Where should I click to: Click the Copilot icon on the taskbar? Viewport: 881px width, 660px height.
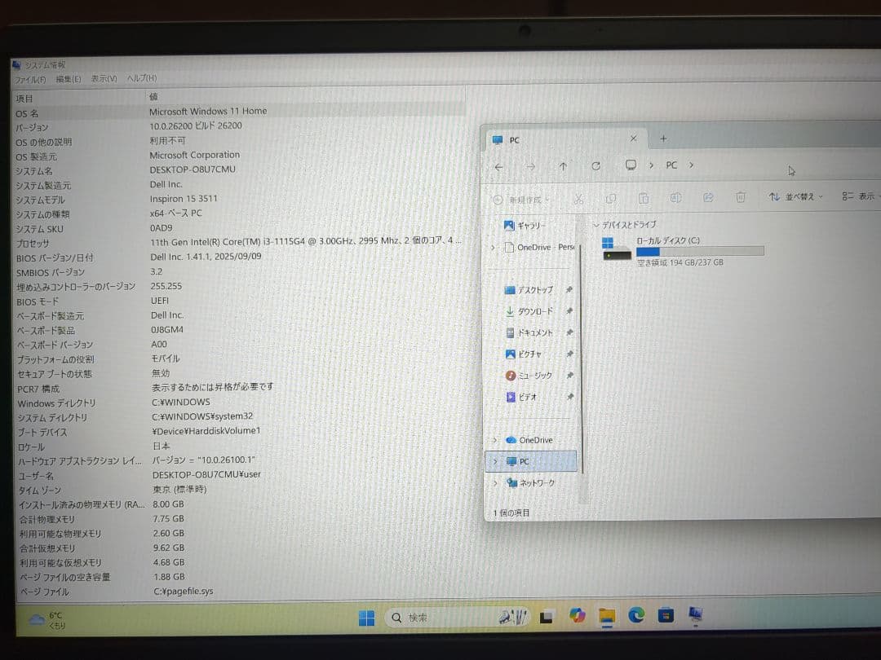(578, 617)
